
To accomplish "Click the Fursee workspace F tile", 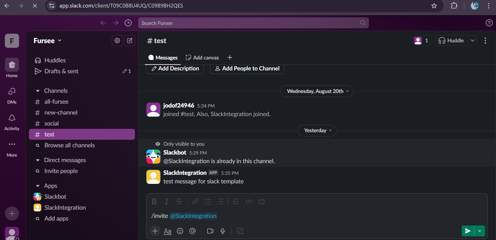I will pos(12,41).
